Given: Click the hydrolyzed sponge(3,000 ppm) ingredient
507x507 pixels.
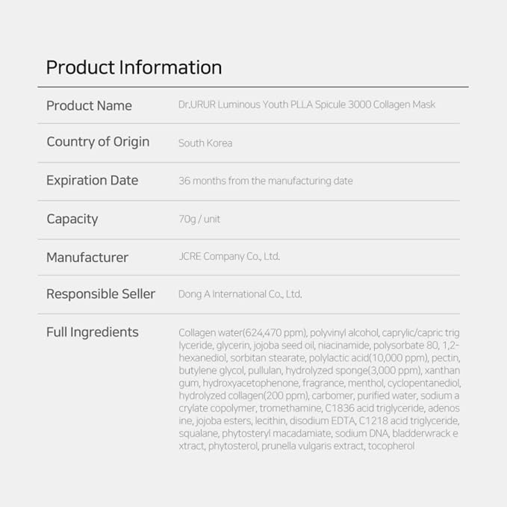Looking at the screenshot, I should (353, 370).
